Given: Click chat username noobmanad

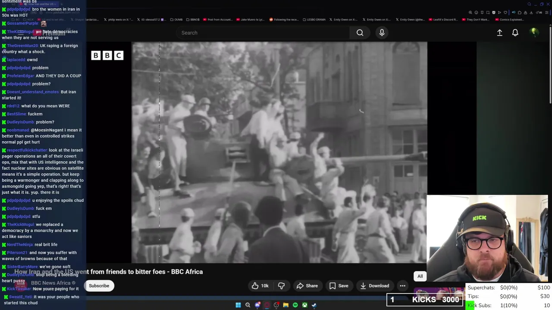Looking at the screenshot, I should pyautogui.click(x=18, y=130).
